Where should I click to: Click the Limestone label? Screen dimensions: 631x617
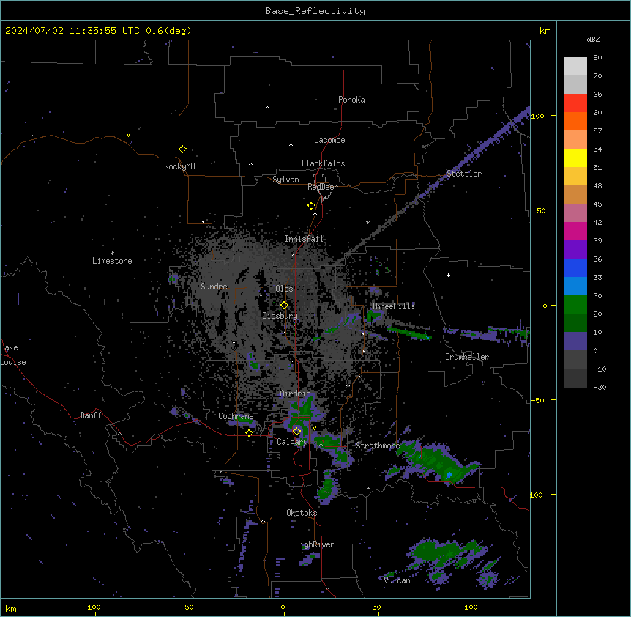point(112,261)
